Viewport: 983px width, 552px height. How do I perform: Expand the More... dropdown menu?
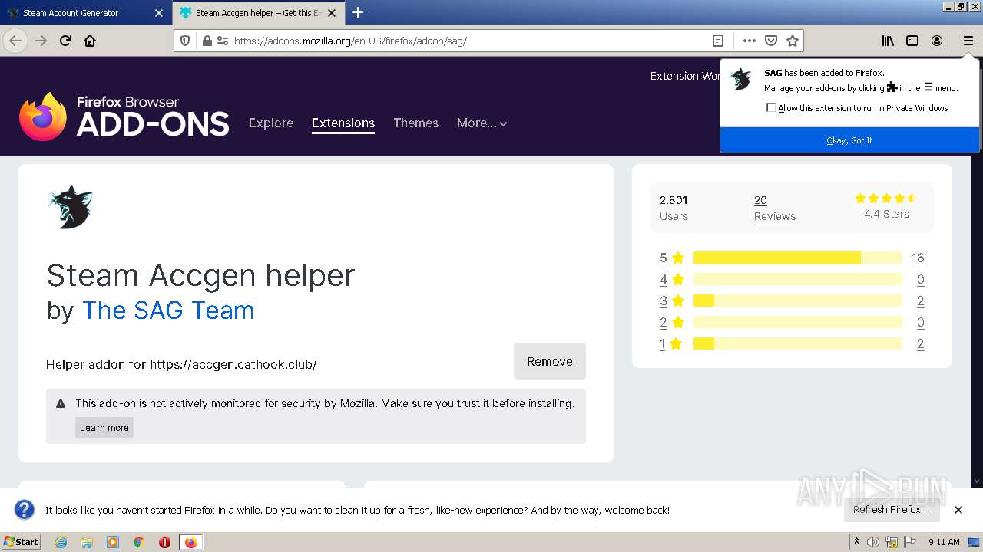[x=482, y=123]
